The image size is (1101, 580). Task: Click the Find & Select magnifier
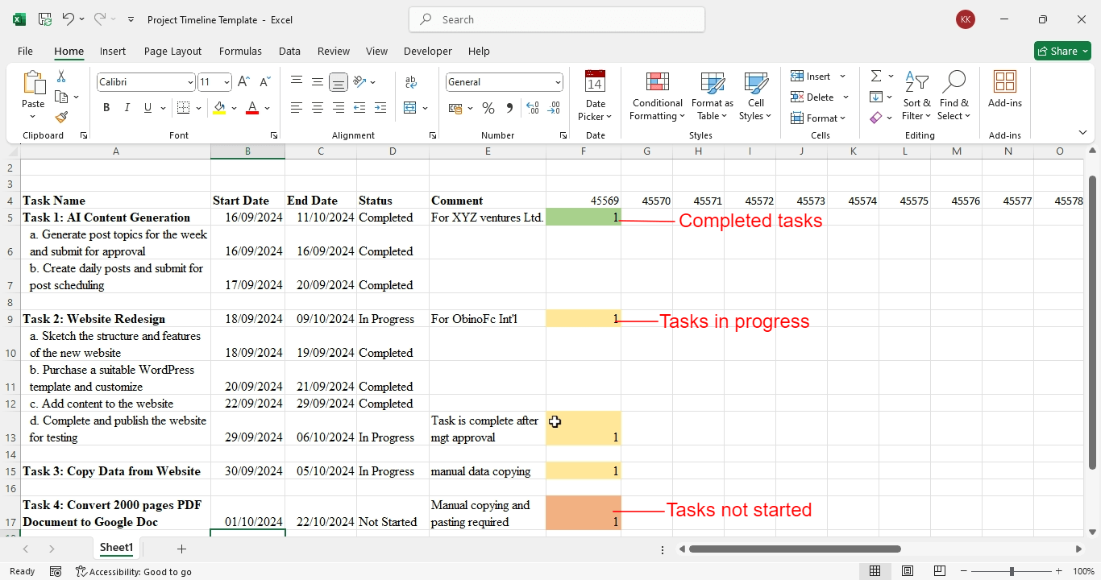[954, 95]
